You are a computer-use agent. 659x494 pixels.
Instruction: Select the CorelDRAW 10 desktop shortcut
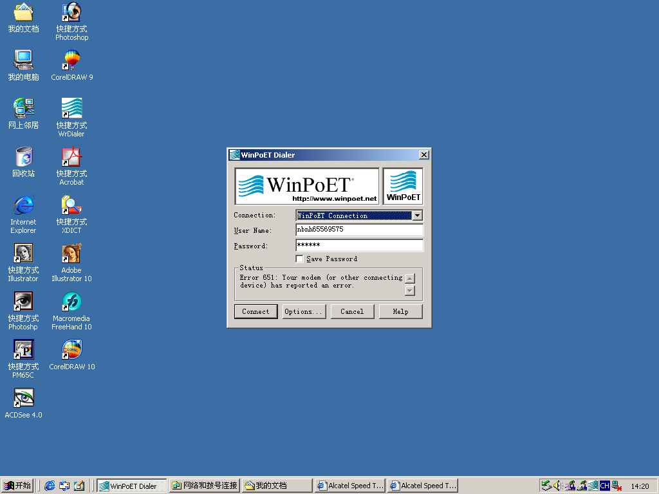pos(72,355)
